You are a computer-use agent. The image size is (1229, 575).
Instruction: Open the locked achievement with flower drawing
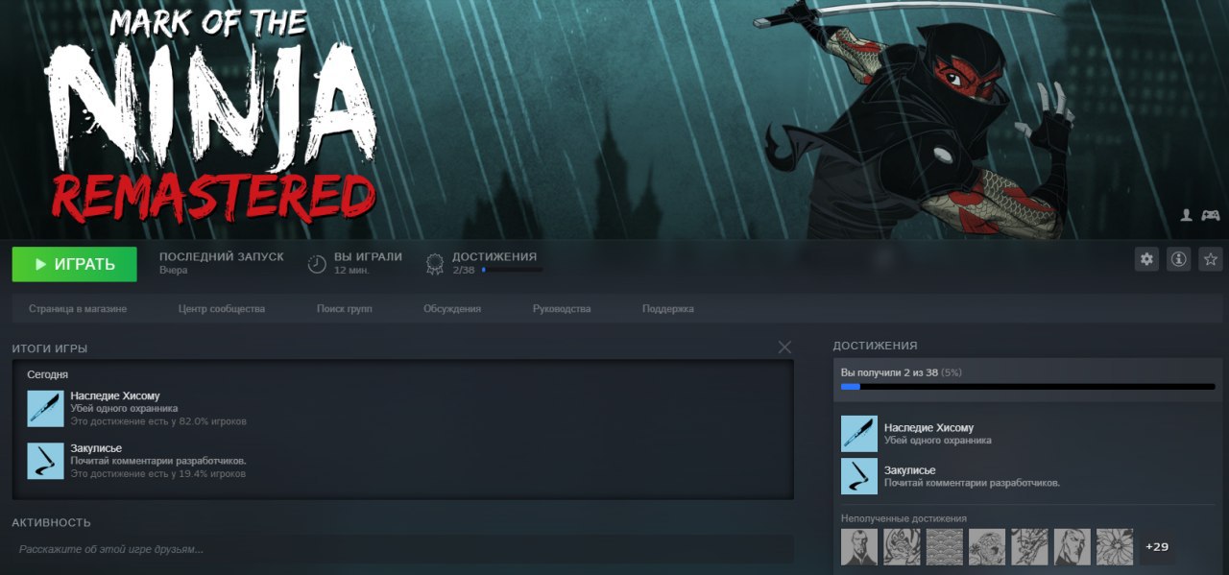1115,547
